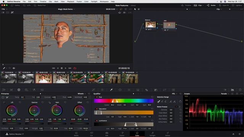The width and height of the screenshot is (244, 137).
Task: Open the Color menu
Action: pyautogui.click(x=87, y=2)
